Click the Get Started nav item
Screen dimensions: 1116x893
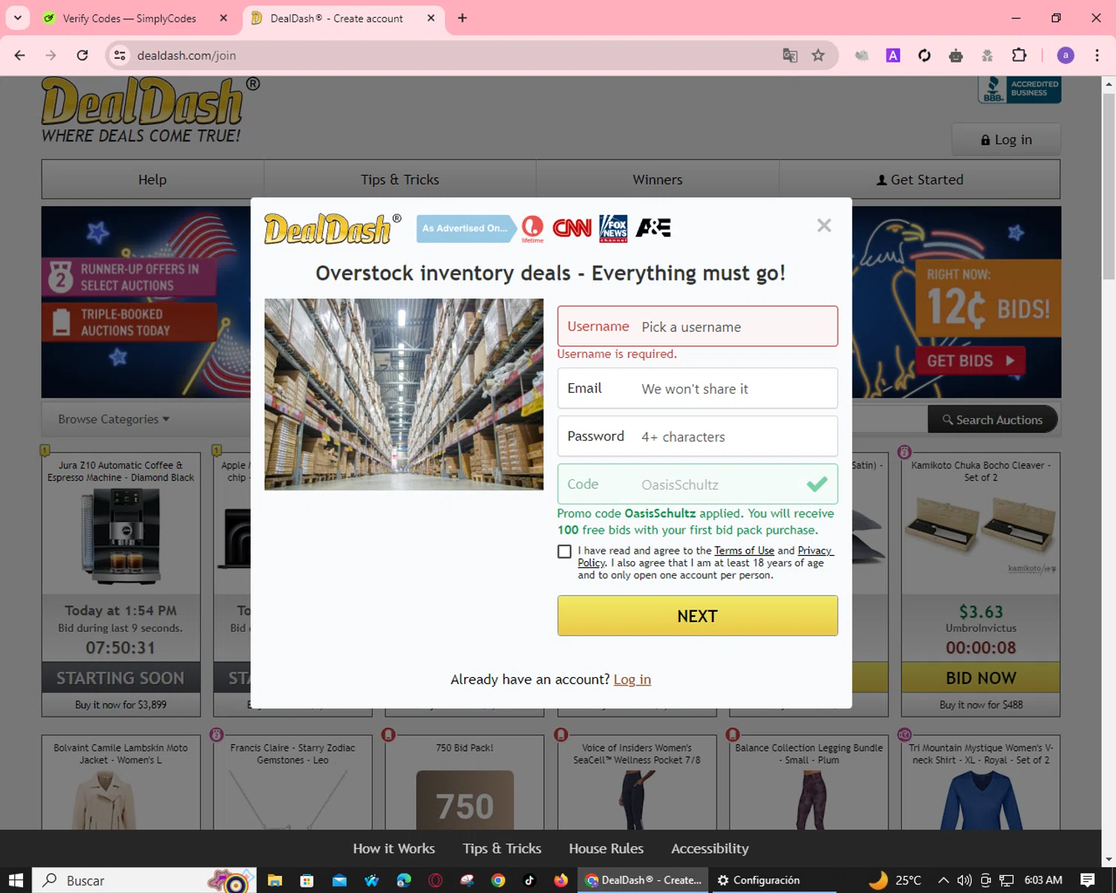pos(920,179)
